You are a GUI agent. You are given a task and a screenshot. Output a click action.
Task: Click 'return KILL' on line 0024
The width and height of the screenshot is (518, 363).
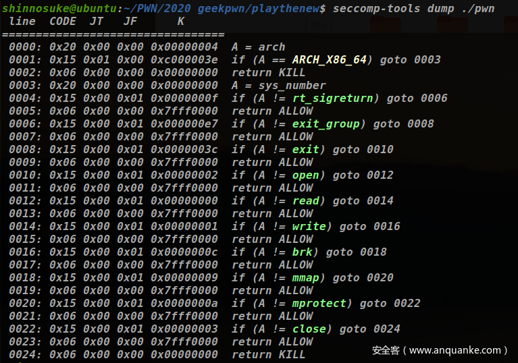268,355
